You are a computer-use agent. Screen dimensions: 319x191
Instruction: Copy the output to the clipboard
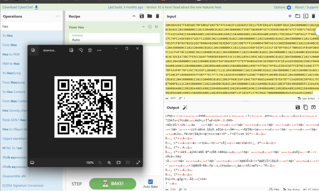click(x=306, y=107)
